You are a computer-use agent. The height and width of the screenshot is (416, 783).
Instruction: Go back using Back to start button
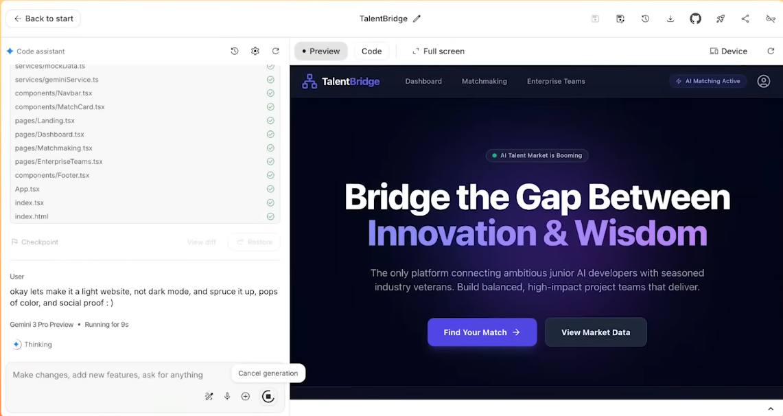[x=43, y=19]
